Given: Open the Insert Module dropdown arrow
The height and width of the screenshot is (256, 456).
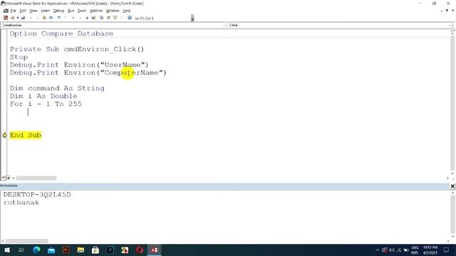Looking at the screenshot, I should pos(17,18).
